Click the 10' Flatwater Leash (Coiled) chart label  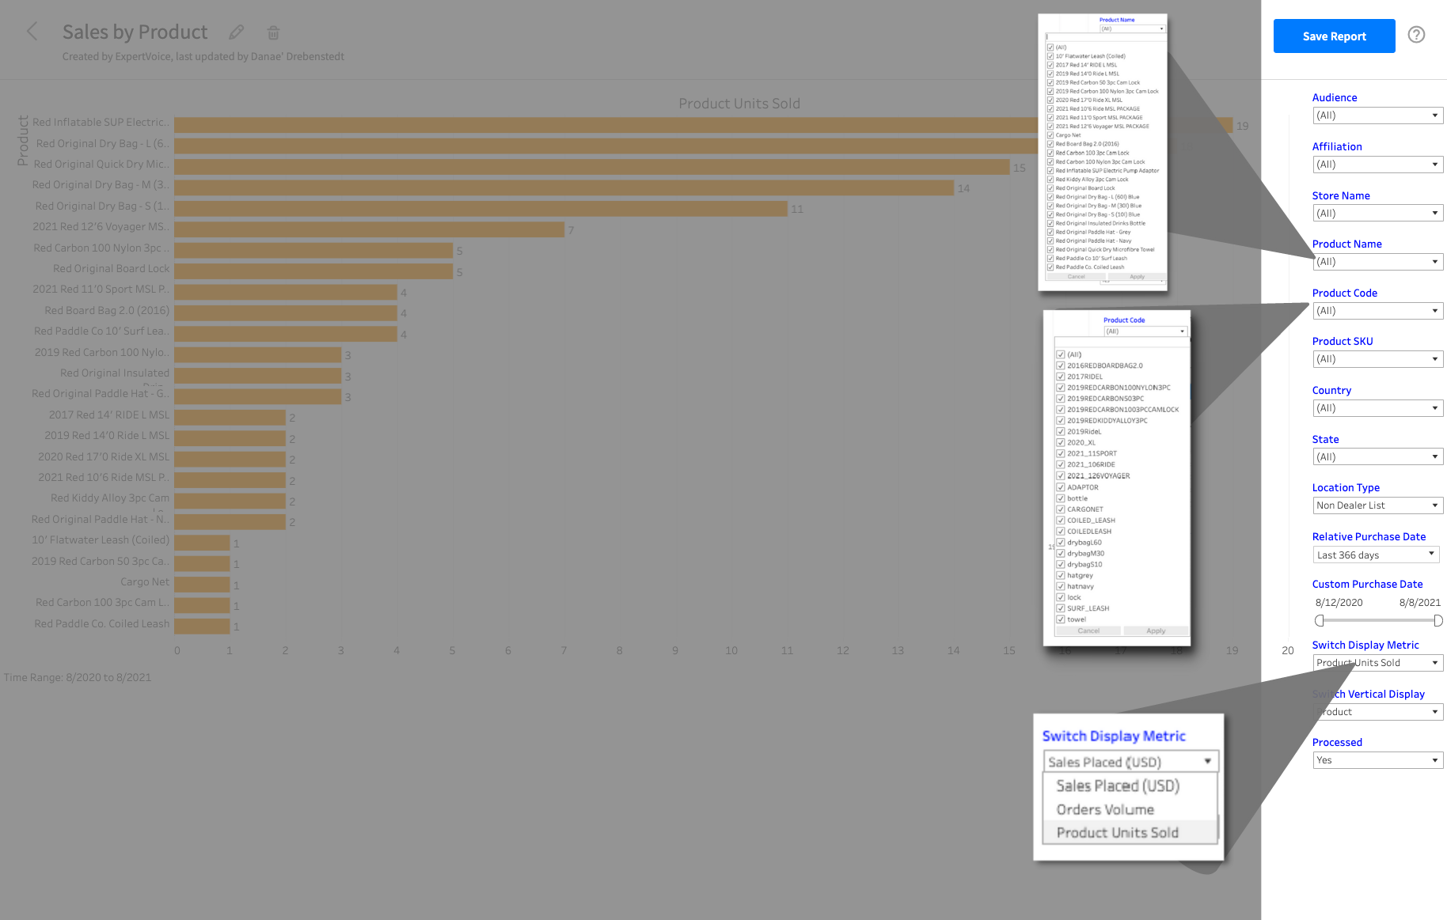(x=101, y=540)
